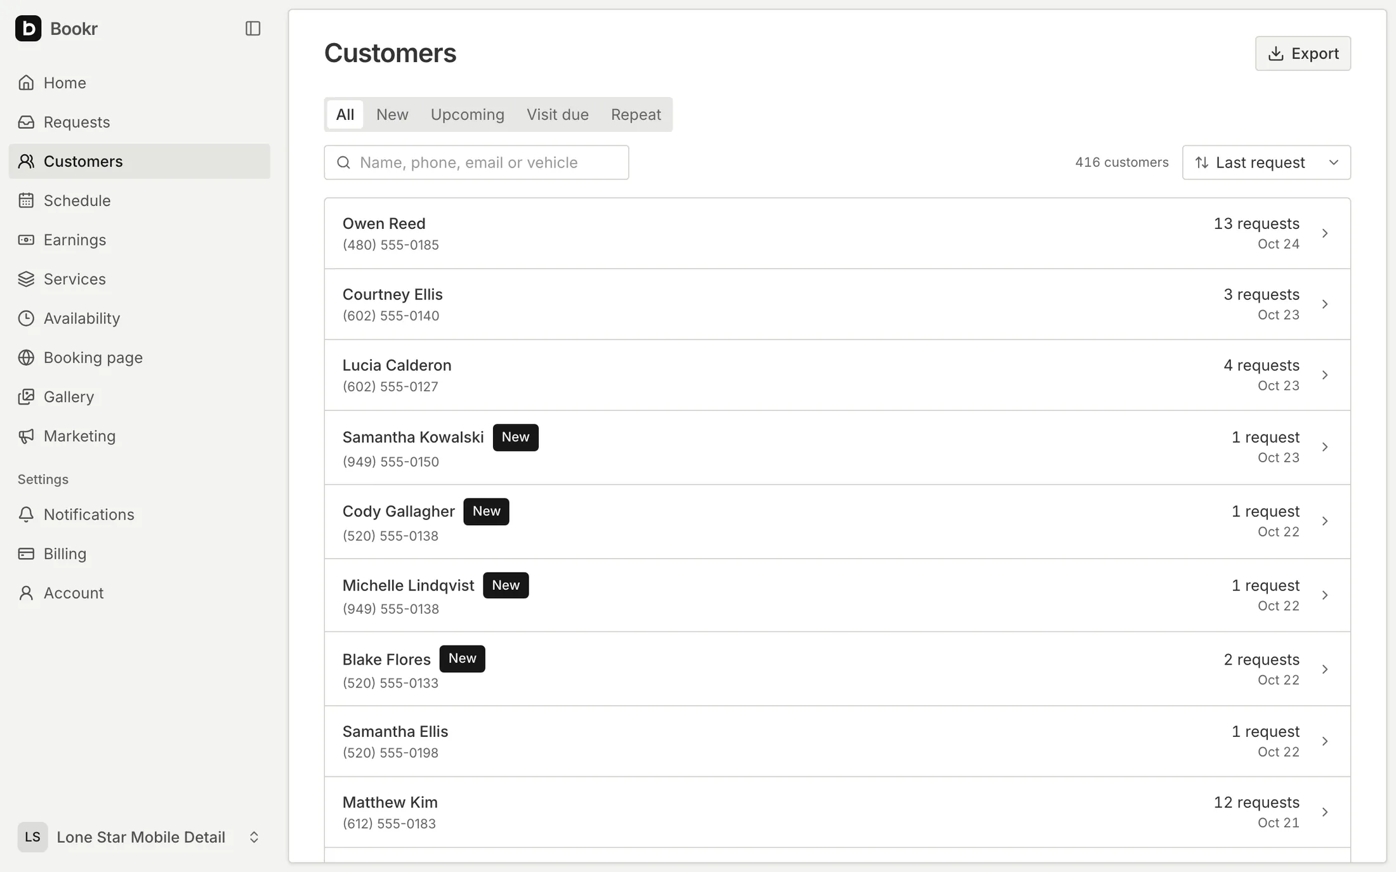Open Owen Reed's row chevron

(x=1325, y=233)
